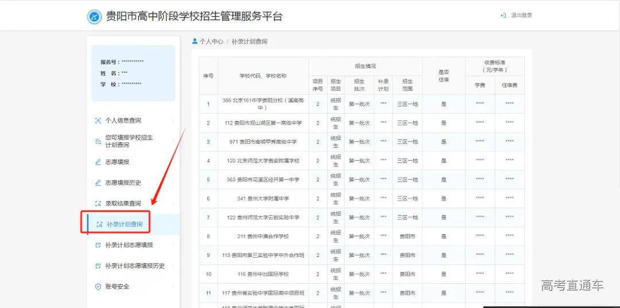This screenshot has width=620, height=308.
Task: Click the 志愿填报历史 pencil icon
Action: [99, 183]
